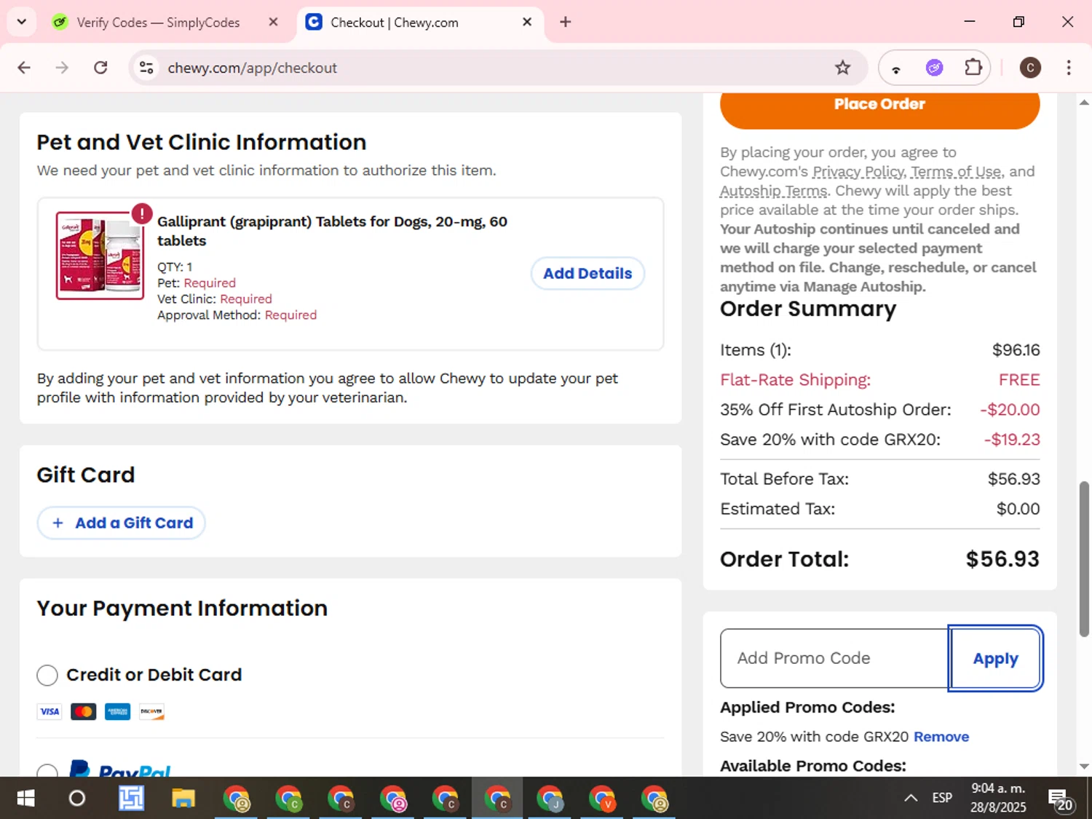The height and width of the screenshot is (819, 1092).
Task: Open File Explorer from the taskbar
Action: pos(183,799)
